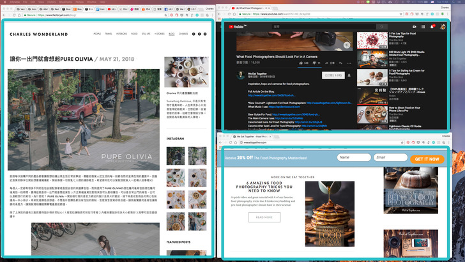Open YouTube notifications bell in header

tap(432, 27)
